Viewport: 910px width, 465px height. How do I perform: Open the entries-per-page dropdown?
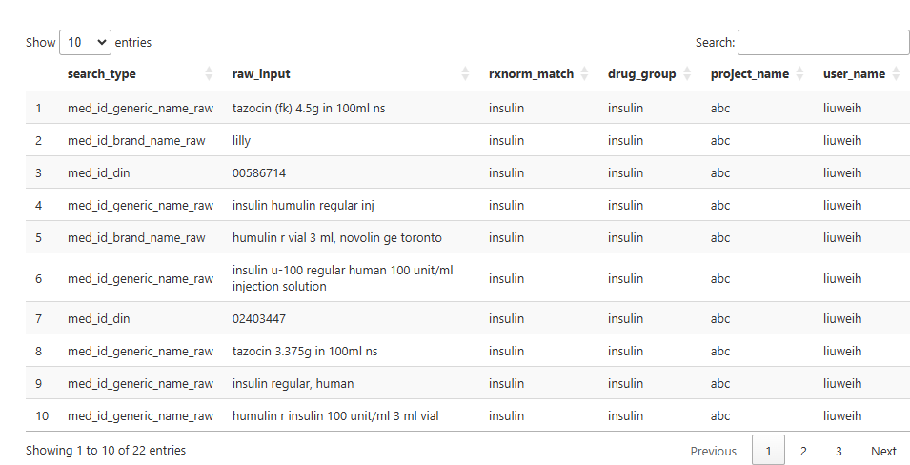tap(85, 43)
